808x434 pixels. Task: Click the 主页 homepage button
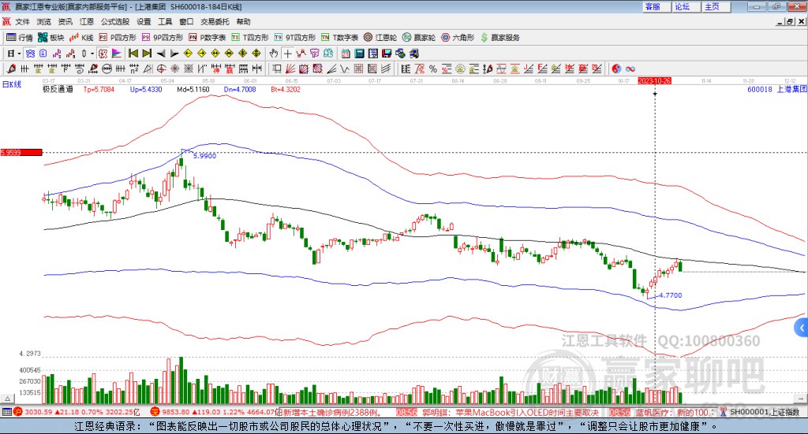716,6
